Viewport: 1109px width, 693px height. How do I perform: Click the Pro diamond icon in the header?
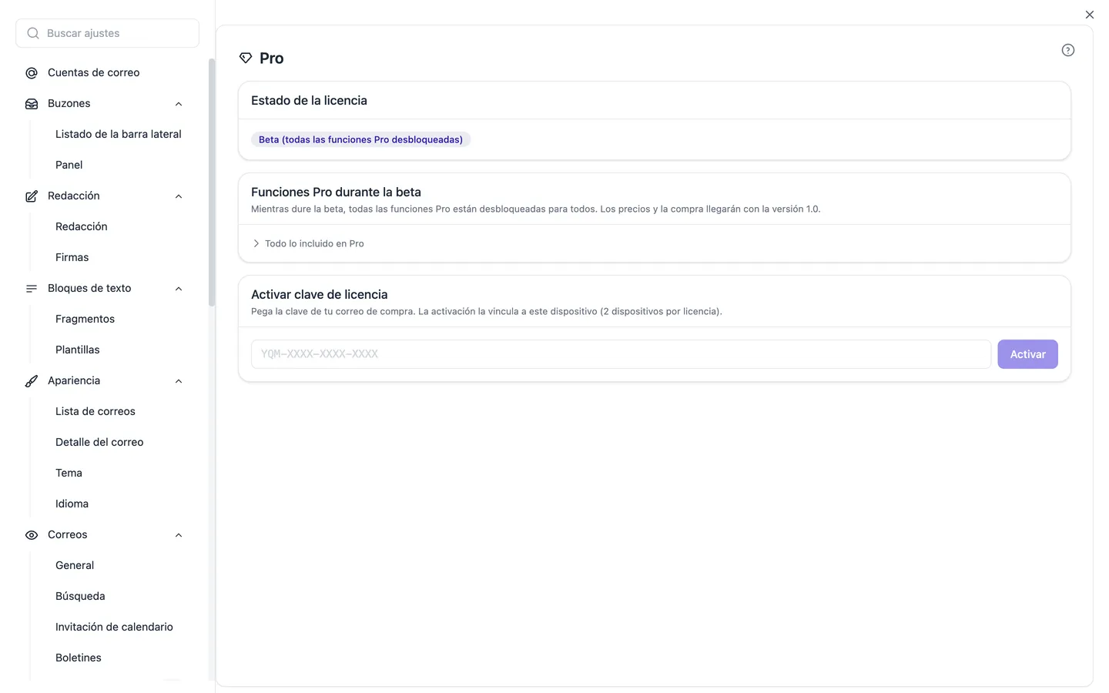(246, 58)
